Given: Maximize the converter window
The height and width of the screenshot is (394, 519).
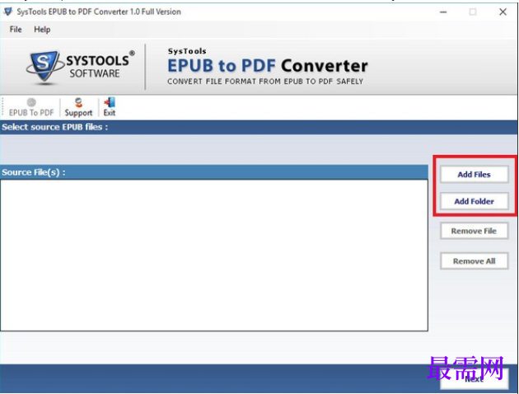Looking at the screenshot, I should 473,12.
